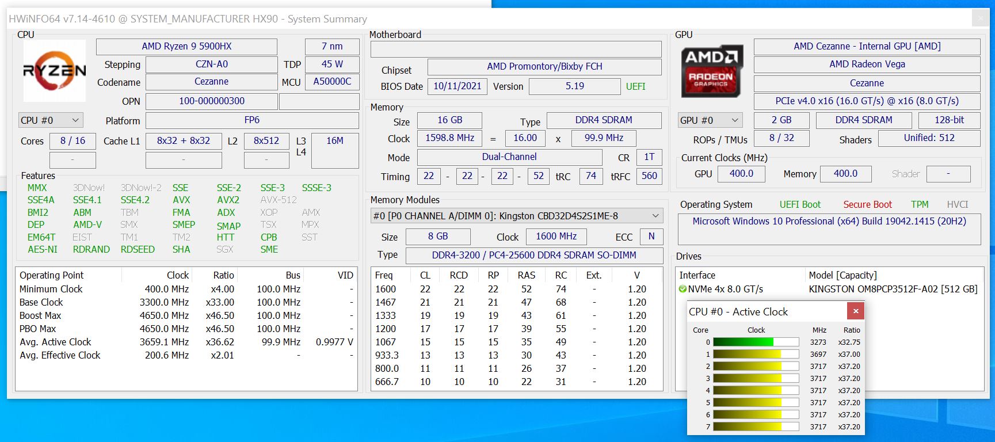The image size is (995, 442).
Task: Click the AMD Radeon Graphics logo
Action: (711, 71)
